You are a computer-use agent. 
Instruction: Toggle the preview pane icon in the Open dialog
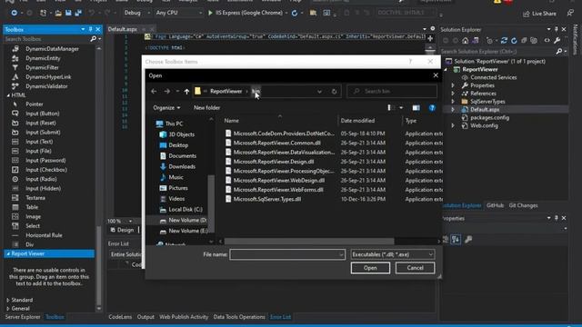pyautogui.click(x=416, y=108)
